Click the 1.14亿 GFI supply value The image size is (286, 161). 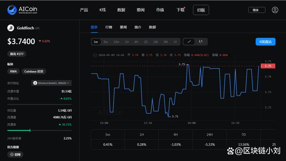(x=65, y=110)
